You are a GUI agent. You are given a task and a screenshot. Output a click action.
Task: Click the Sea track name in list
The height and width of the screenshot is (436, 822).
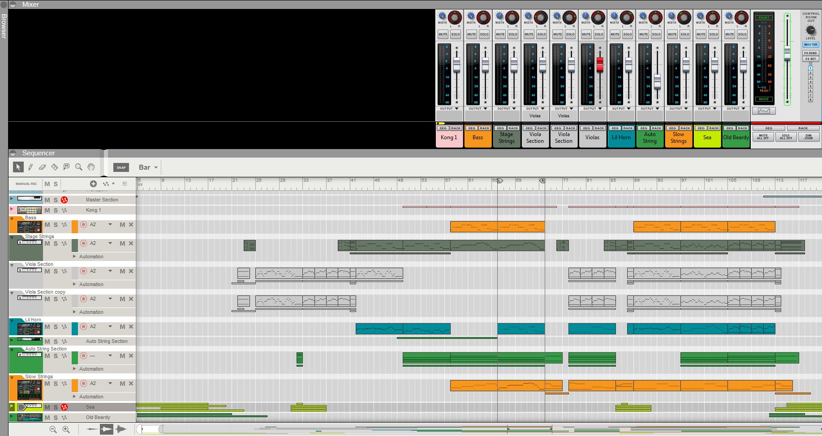90,407
